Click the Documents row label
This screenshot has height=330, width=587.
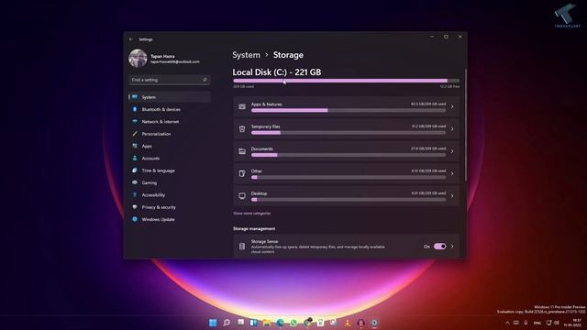[x=262, y=148]
